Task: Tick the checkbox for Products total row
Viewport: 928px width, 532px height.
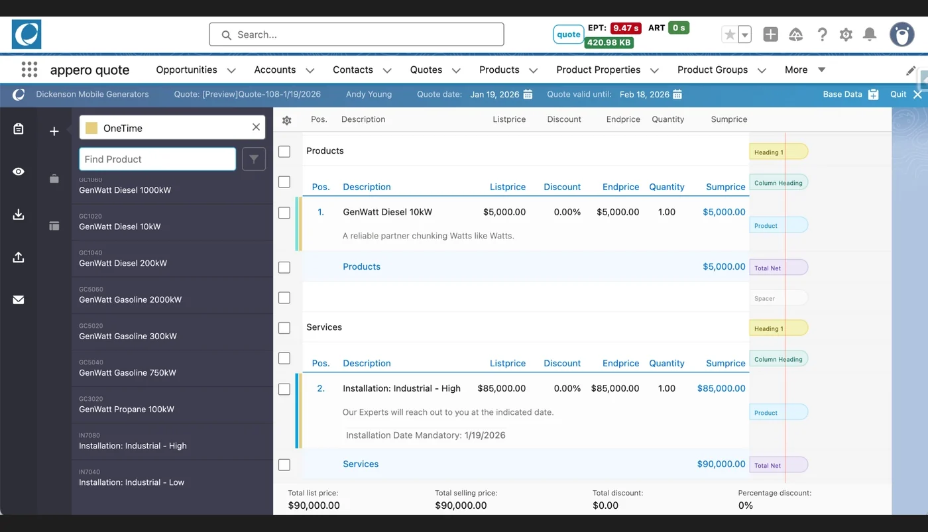Action: [x=284, y=268]
